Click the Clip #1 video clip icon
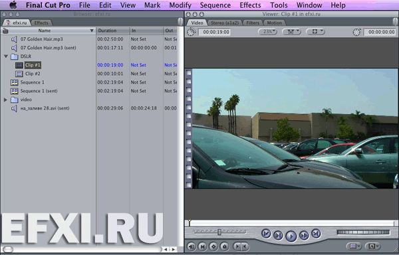The width and height of the screenshot is (399, 255). point(19,65)
